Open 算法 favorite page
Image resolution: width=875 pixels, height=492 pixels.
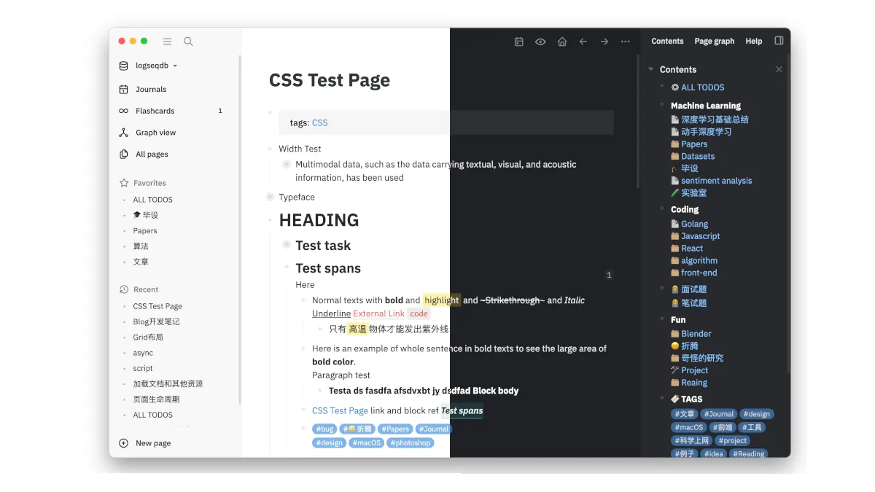coord(141,246)
